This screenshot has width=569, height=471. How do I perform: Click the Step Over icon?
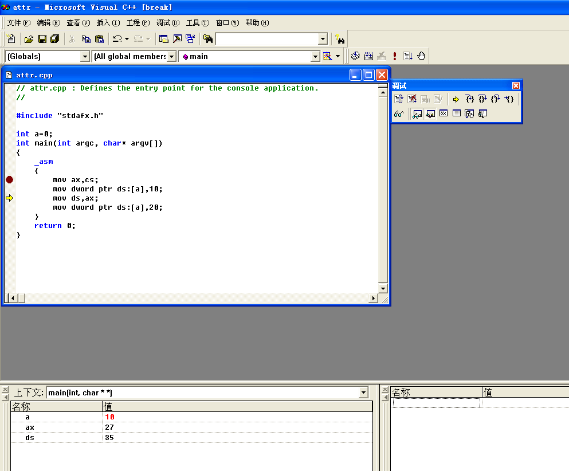coord(483,99)
